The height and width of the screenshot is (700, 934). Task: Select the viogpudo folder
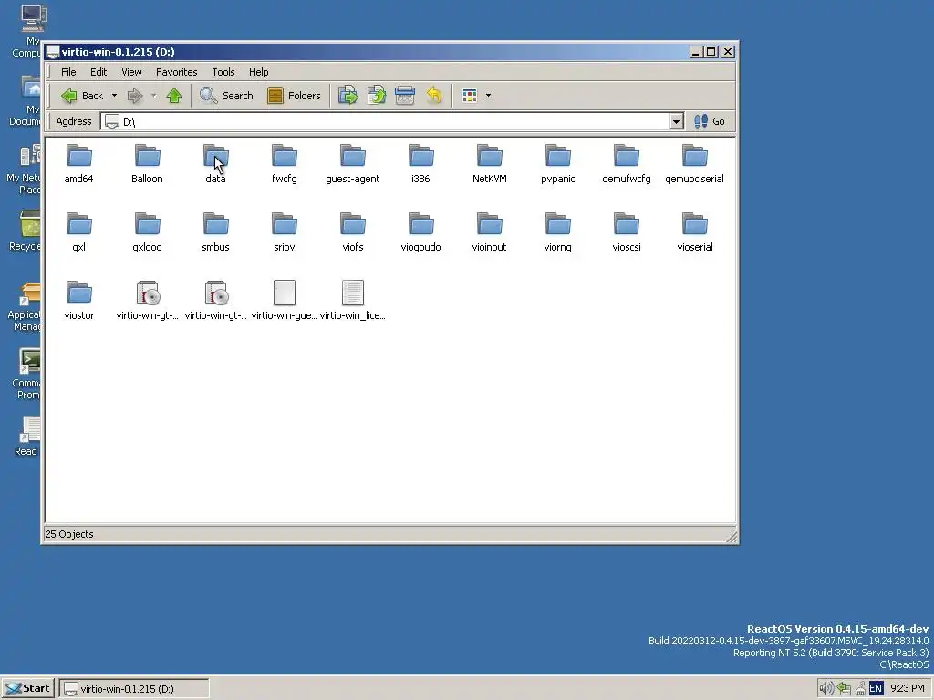tap(421, 232)
